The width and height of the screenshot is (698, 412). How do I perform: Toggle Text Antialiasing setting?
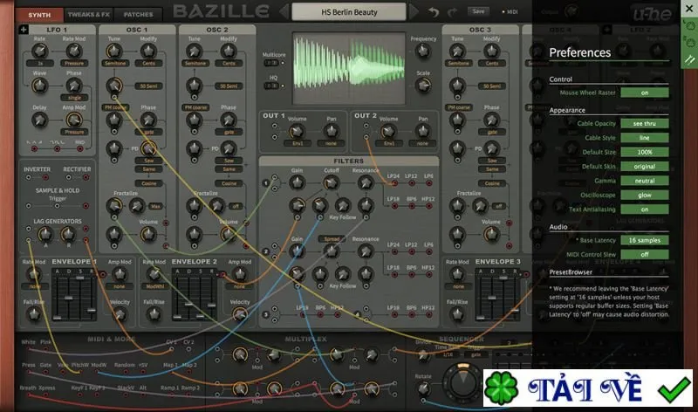(645, 209)
